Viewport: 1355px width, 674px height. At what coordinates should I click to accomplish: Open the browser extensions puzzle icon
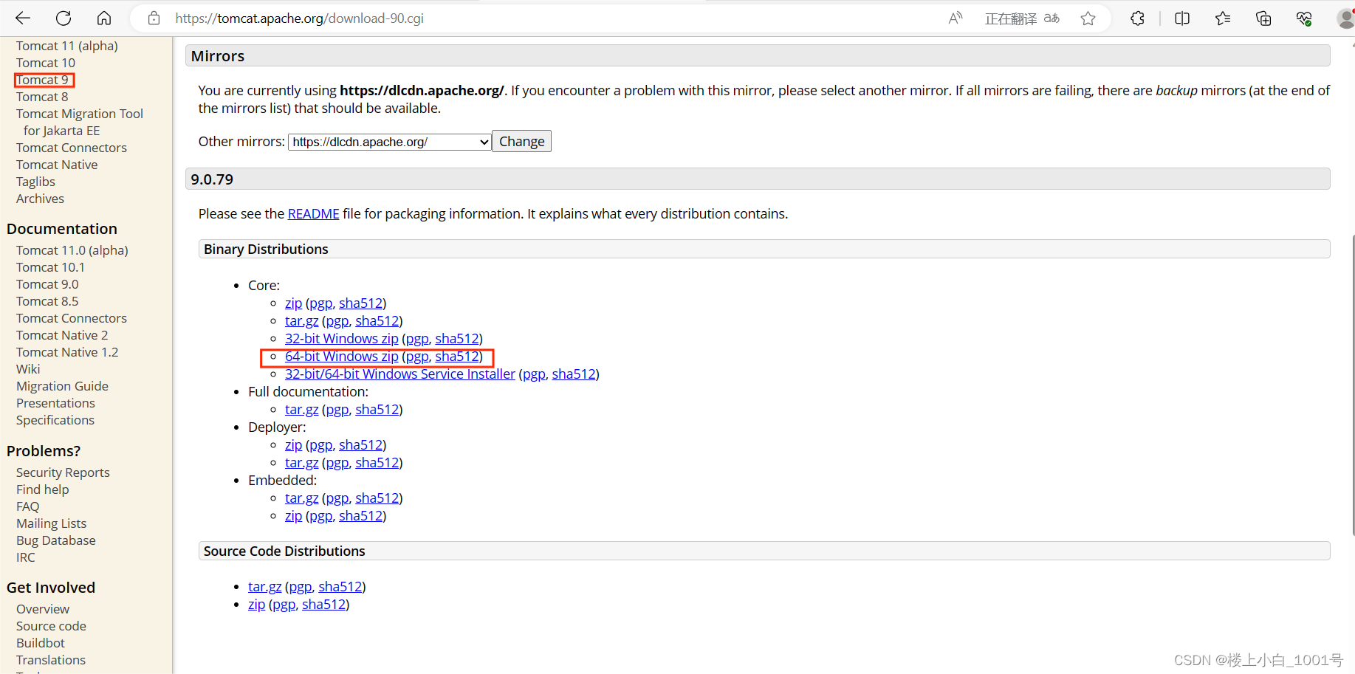point(1137,18)
